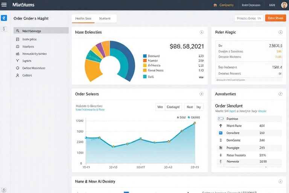This screenshot has width=289, height=193.
Task: Switch to the Bladcers tab beside the active tab
Action: click(x=105, y=18)
